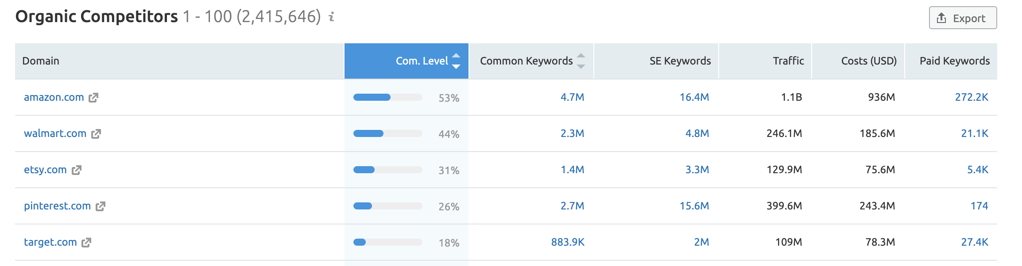The height and width of the screenshot is (266, 1022).
Task: Open target.com paid keywords 27.4K
Action: click(975, 242)
